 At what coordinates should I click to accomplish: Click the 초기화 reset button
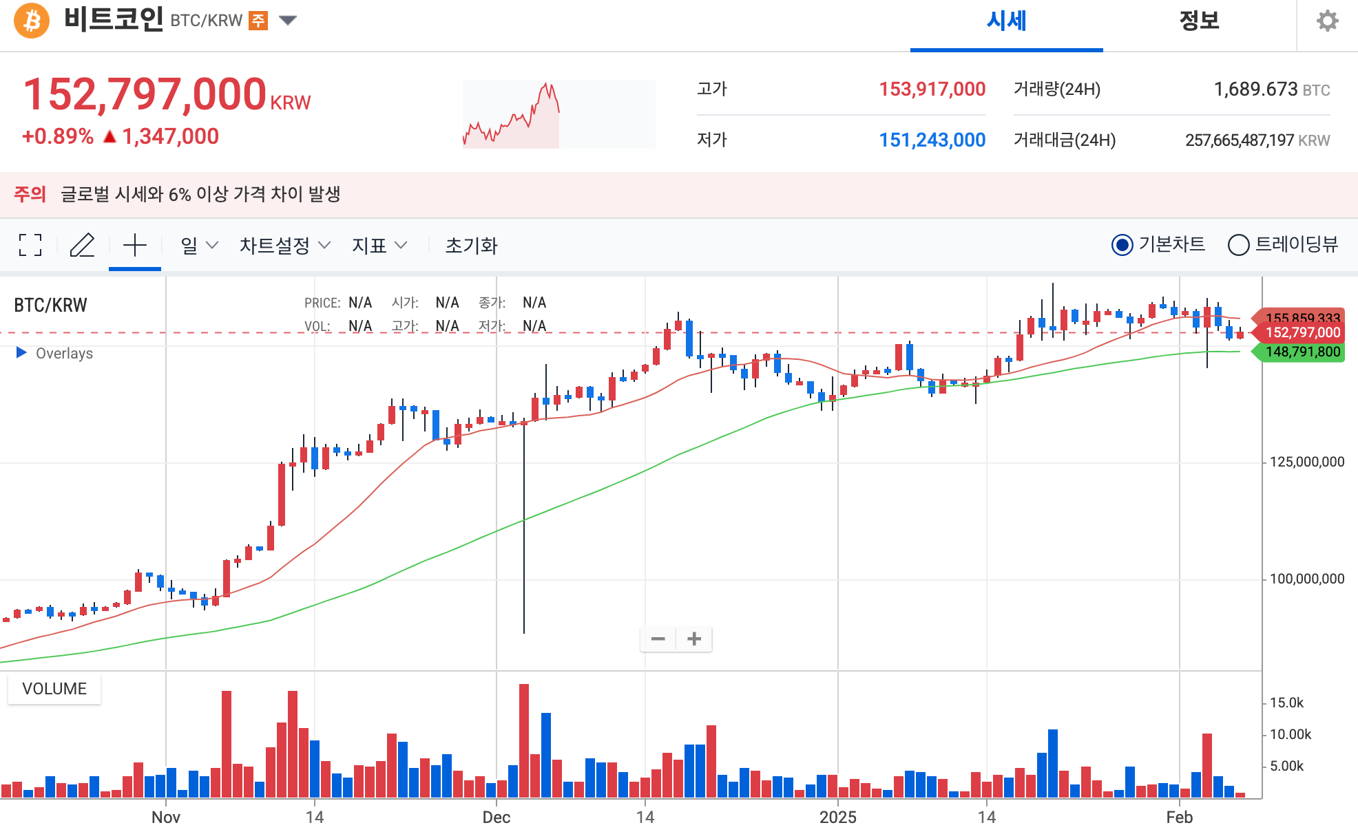pos(471,245)
